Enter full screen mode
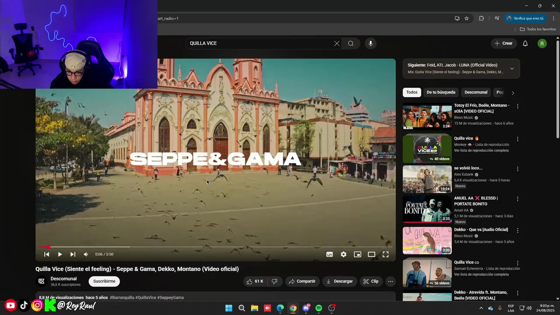Screen dimensions: 560x315 [385, 254]
